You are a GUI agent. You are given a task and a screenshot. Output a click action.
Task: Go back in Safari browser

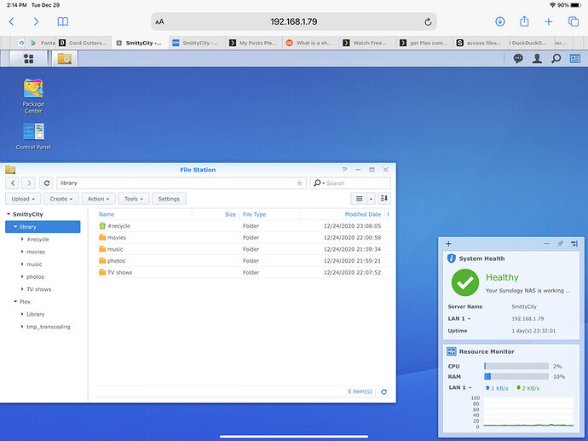tap(12, 22)
